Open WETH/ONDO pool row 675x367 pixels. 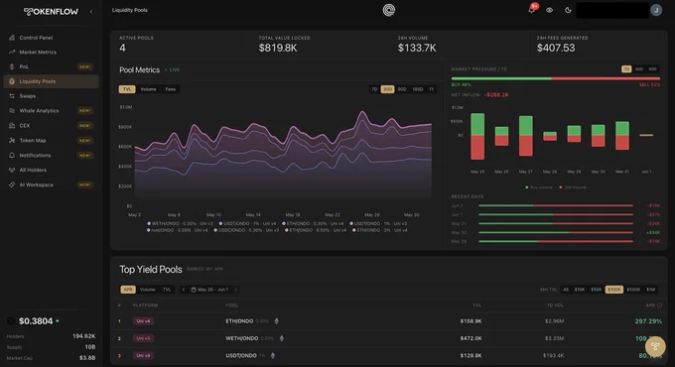(x=389, y=338)
